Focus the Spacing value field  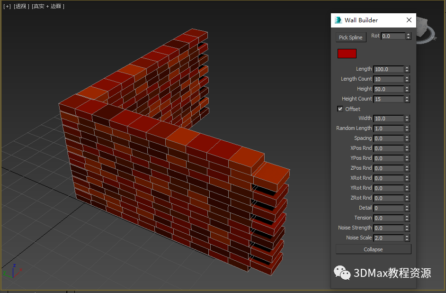(x=389, y=138)
